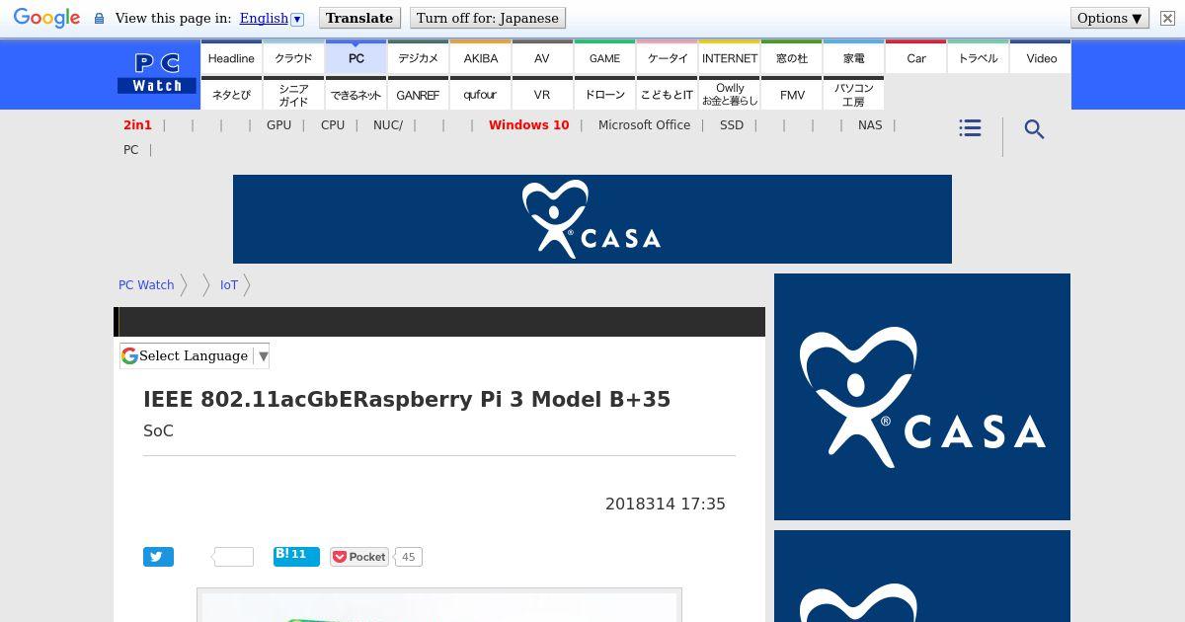Click the lock icon in translate bar
The width and height of the screenshot is (1185, 622).
(x=99, y=18)
